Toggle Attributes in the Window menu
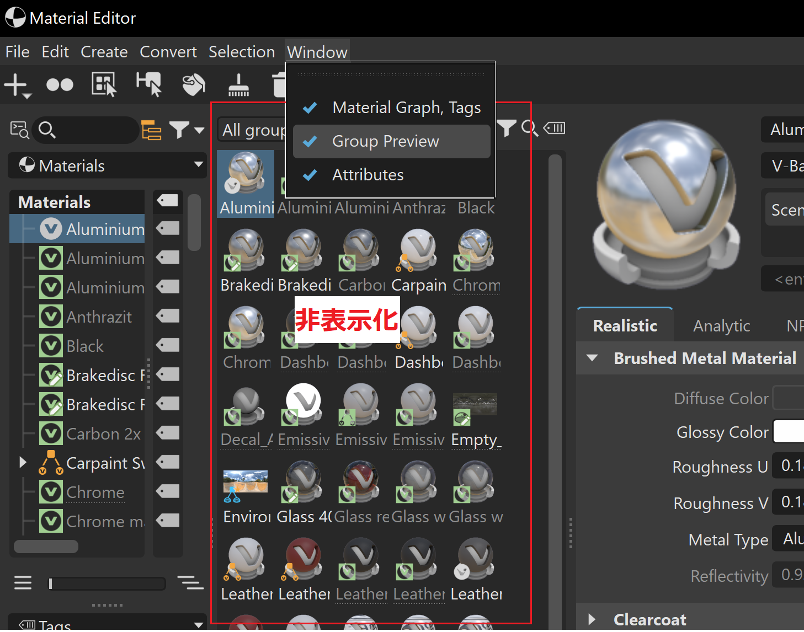 point(392,175)
